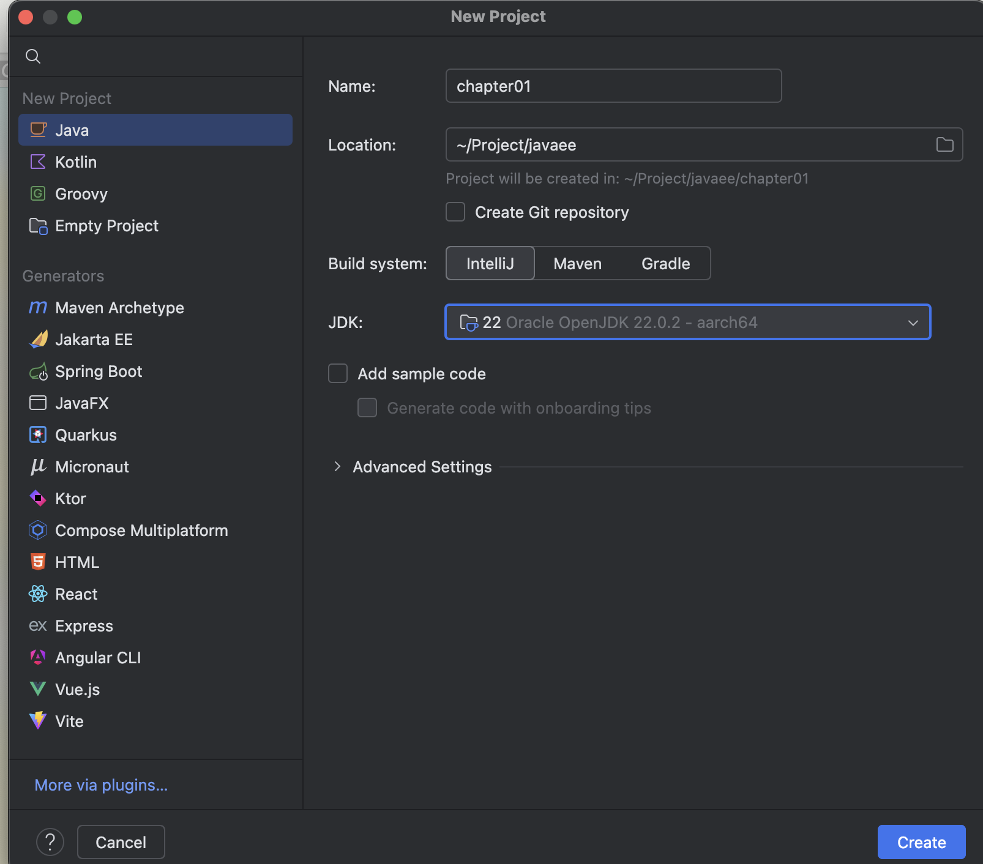Select Express label text
Screen dimensions: 983x864
point(84,625)
